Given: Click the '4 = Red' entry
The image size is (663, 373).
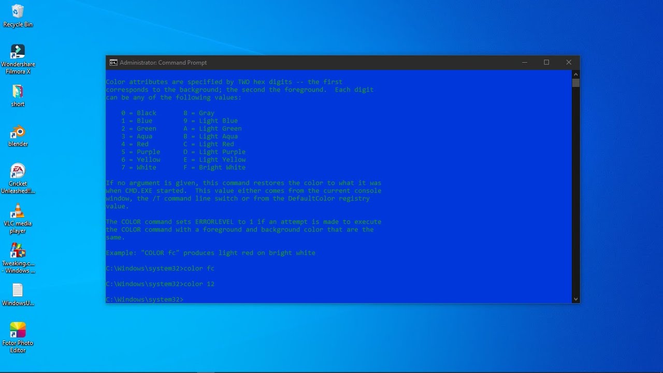Looking at the screenshot, I should [135, 144].
